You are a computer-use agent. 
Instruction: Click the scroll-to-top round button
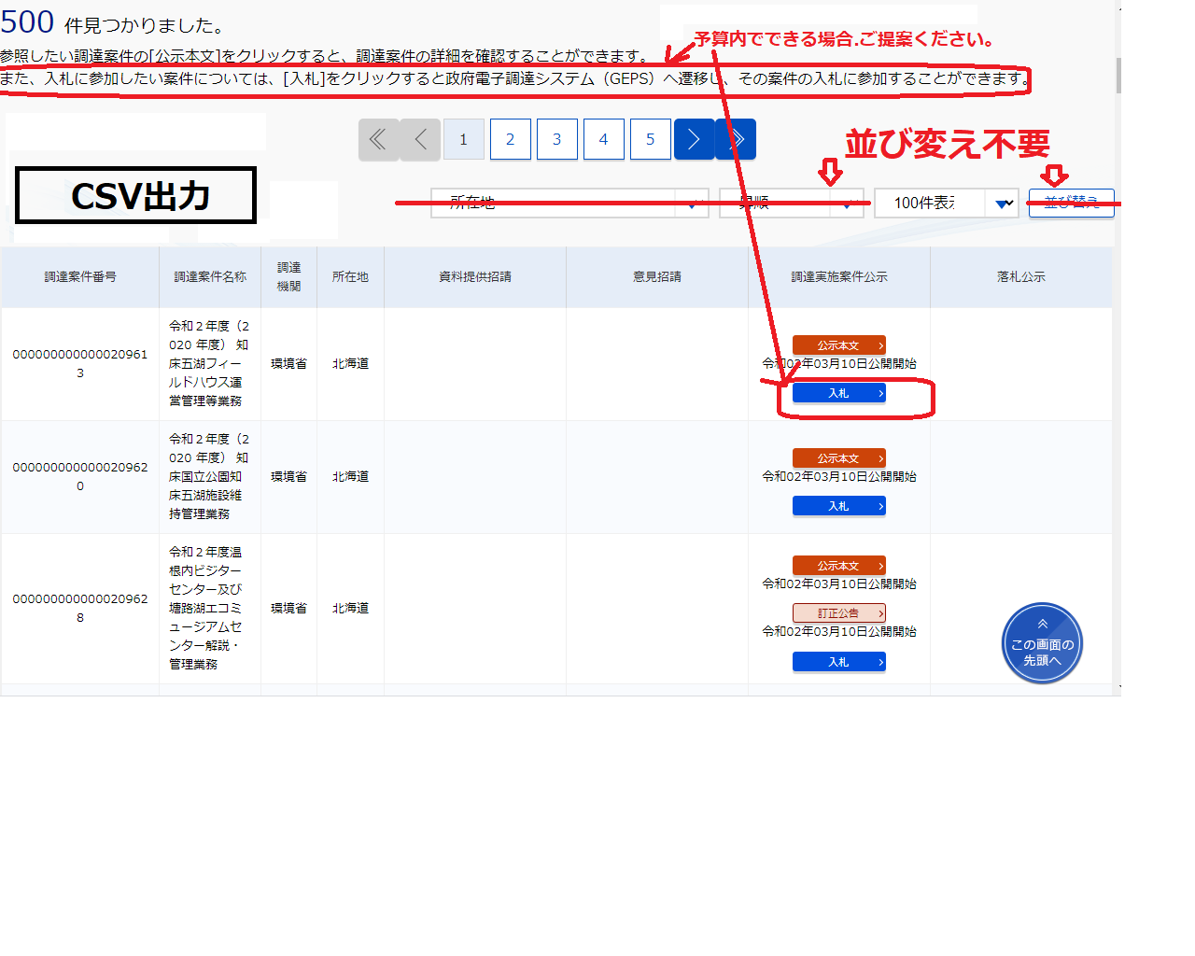[1042, 643]
